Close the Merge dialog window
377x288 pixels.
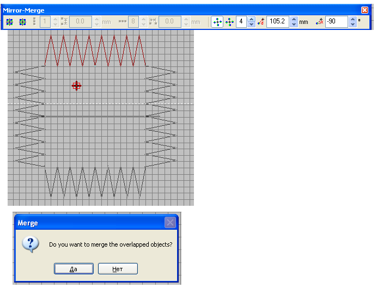click(x=171, y=223)
